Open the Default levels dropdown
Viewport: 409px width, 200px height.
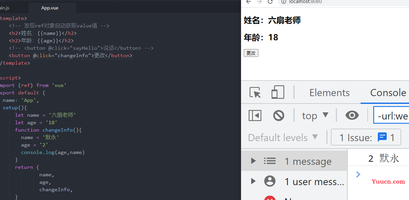(x=283, y=137)
